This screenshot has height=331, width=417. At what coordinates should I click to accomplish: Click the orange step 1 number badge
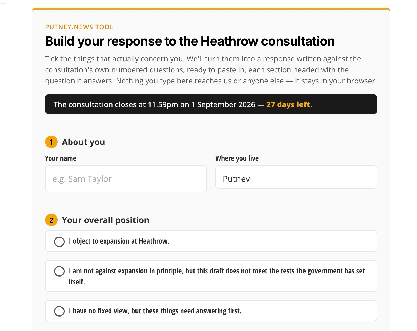pyautogui.click(x=51, y=142)
